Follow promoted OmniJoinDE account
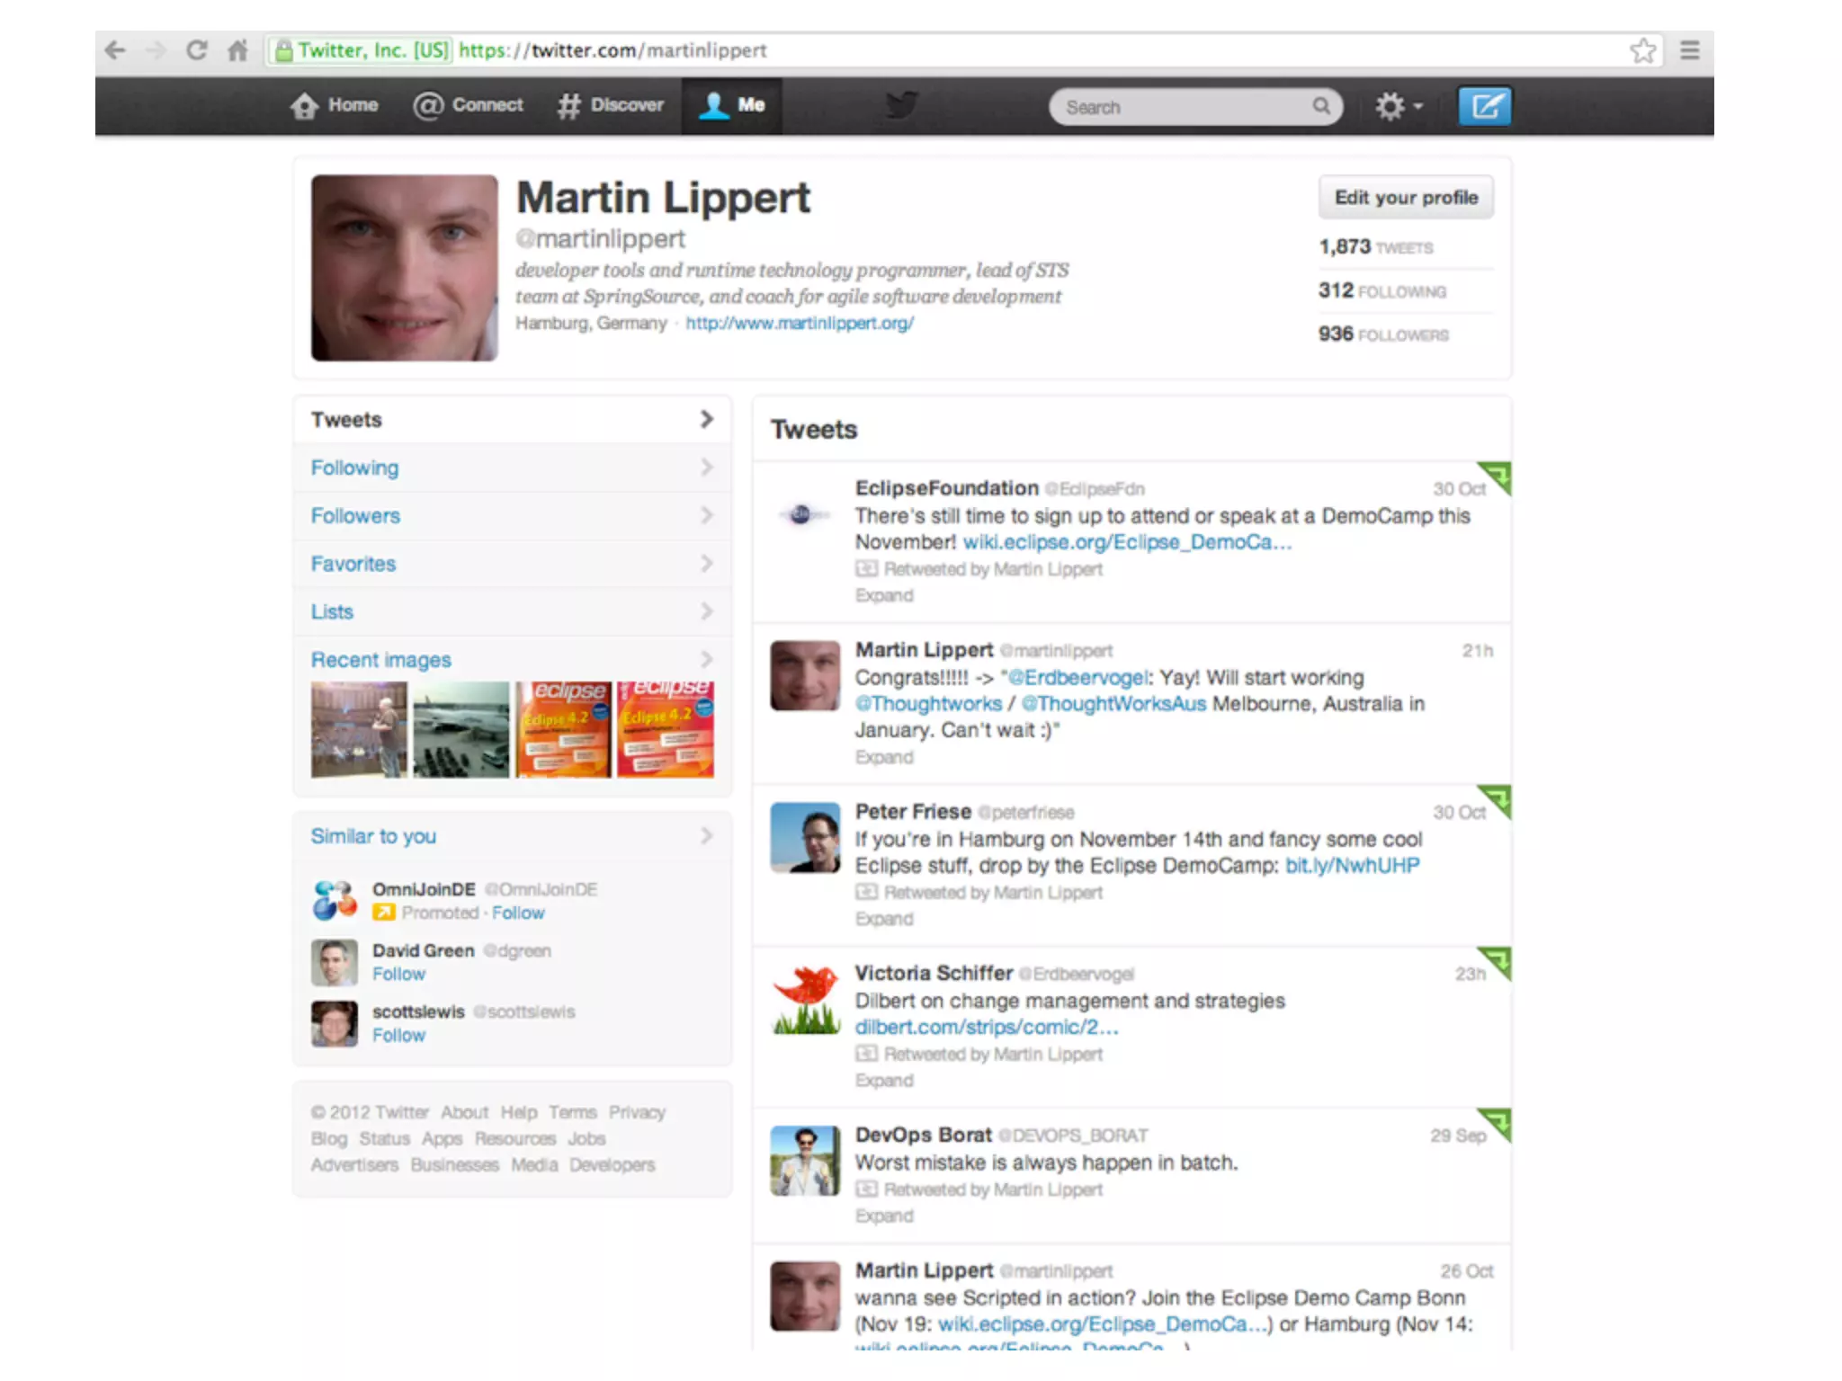The height and width of the screenshot is (1381, 1842). [x=517, y=913]
